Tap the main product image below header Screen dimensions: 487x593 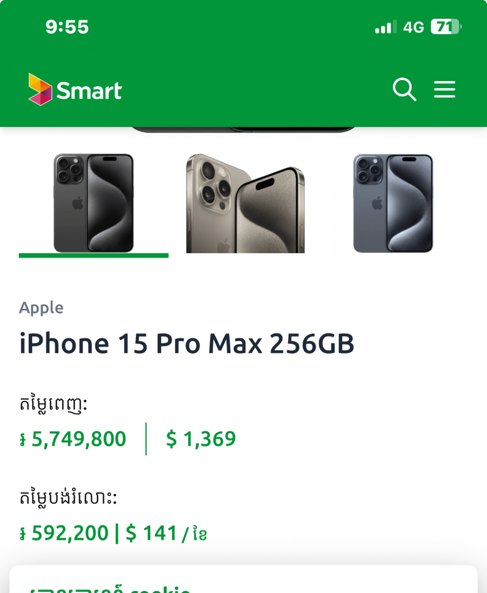click(243, 129)
